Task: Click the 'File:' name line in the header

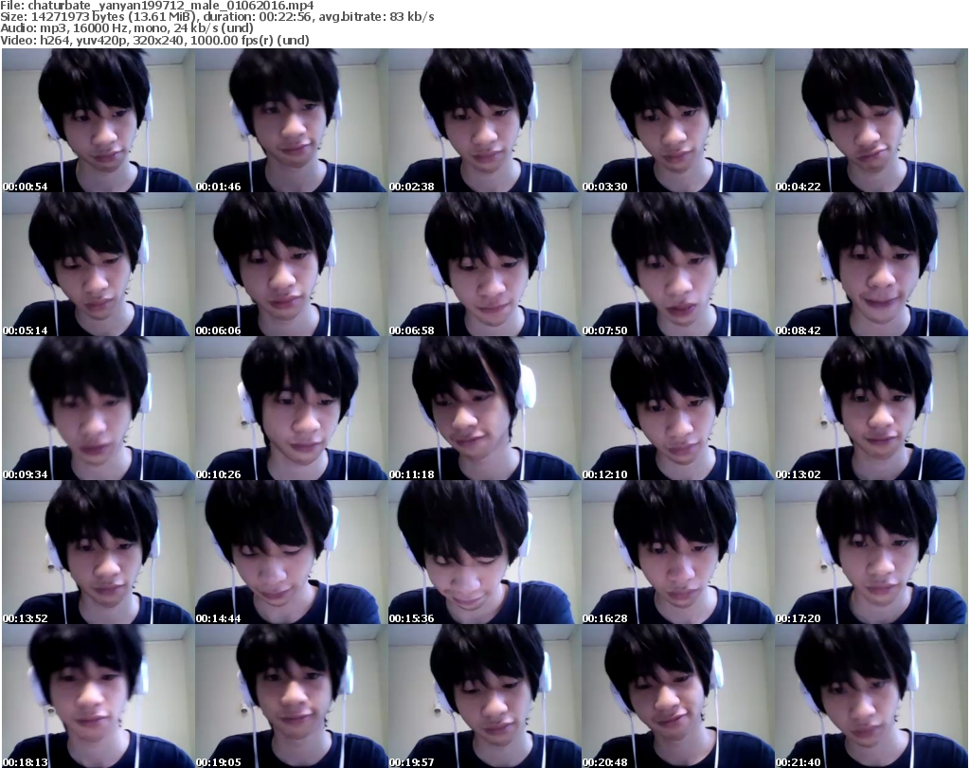Action: coord(157,6)
